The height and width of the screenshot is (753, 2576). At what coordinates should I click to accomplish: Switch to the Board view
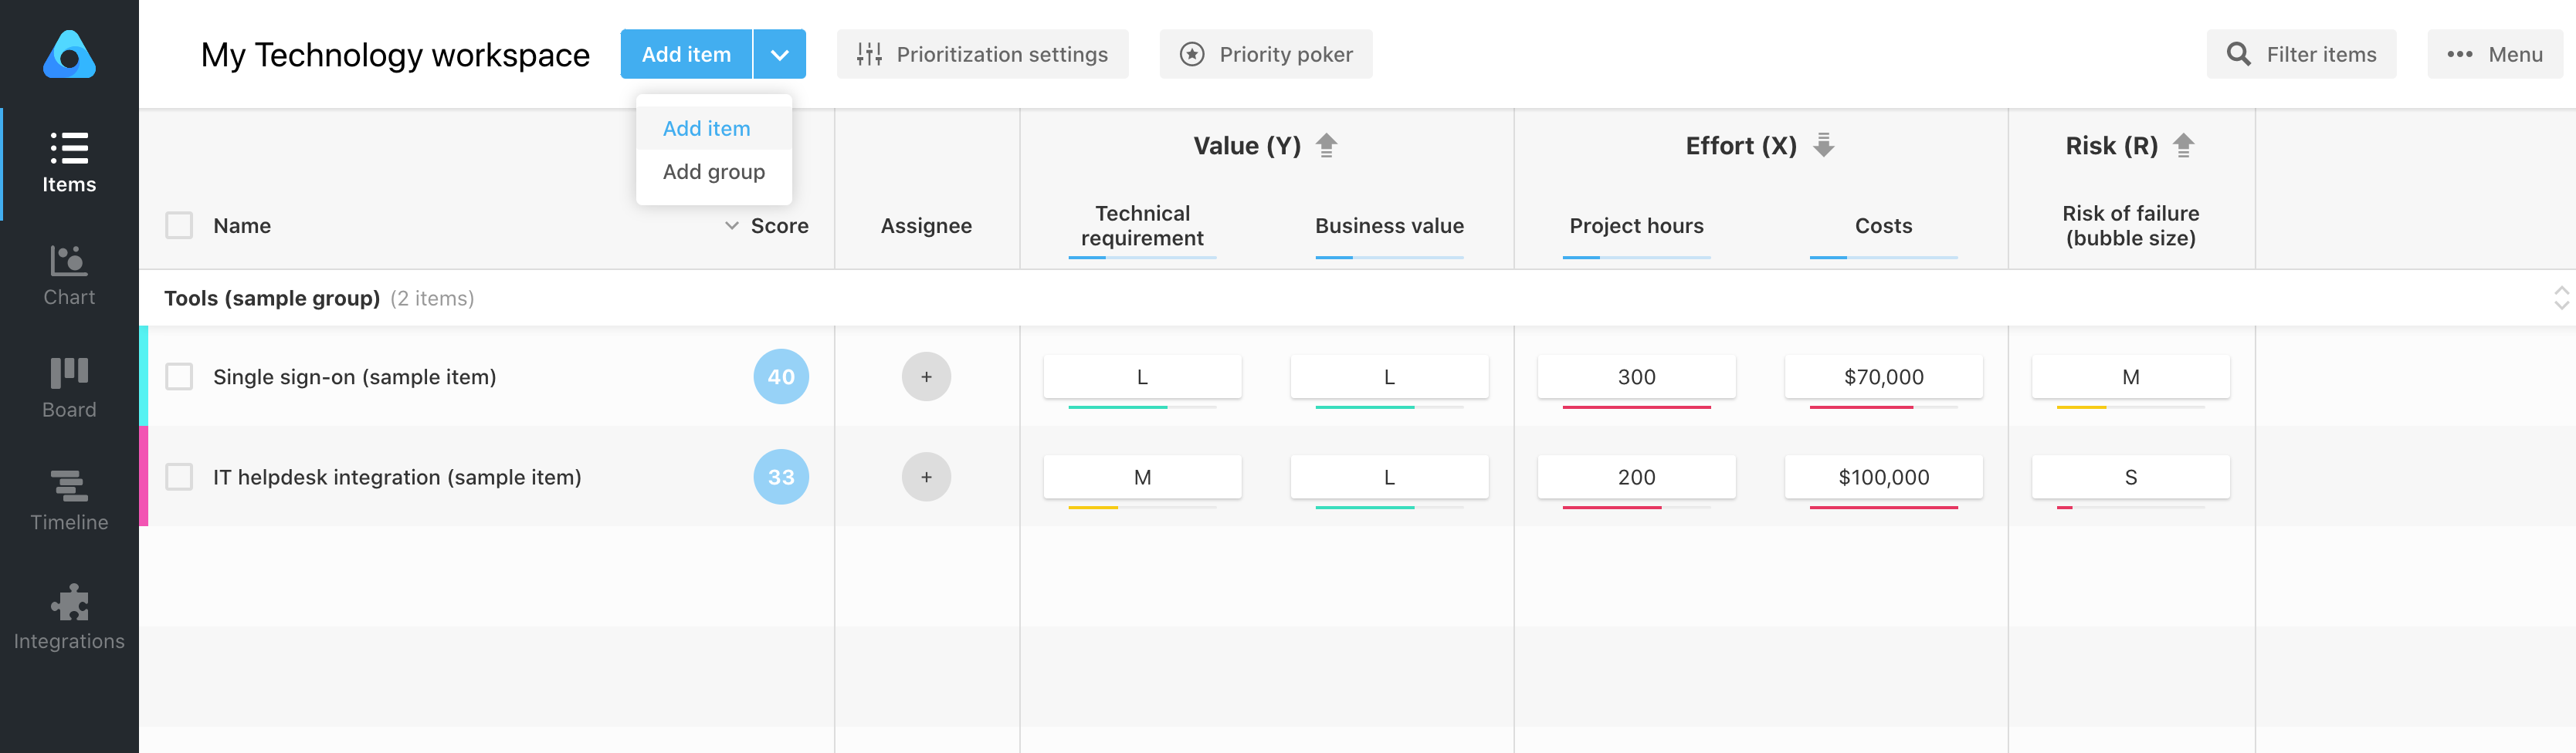(68, 387)
